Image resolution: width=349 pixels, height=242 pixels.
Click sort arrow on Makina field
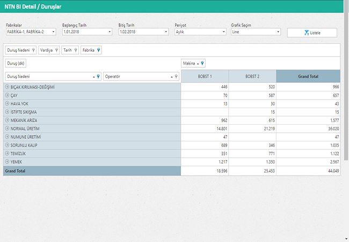(x=198, y=63)
